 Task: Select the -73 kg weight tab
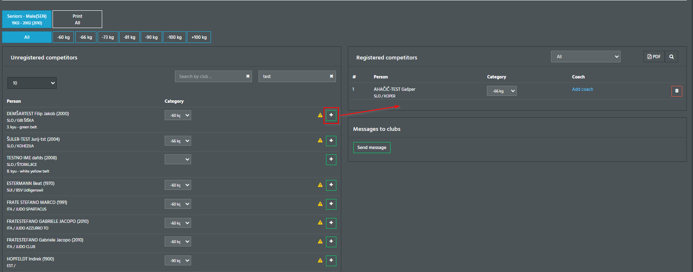point(108,37)
